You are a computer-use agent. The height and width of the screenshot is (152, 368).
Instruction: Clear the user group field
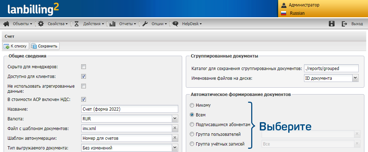(x=357, y=134)
